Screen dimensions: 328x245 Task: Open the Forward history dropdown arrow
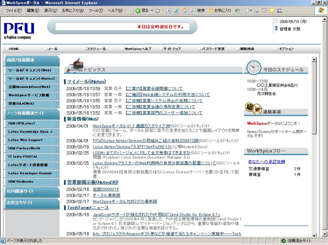pyautogui.click(x=163, y=11)
